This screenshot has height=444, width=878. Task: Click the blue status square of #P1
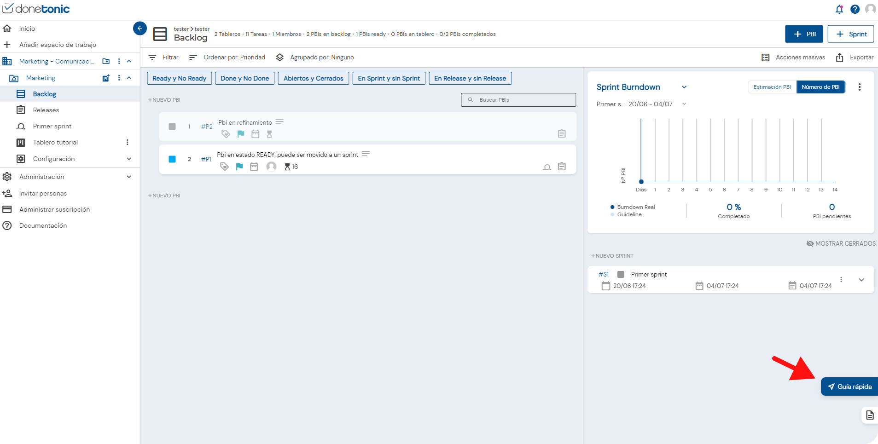coord(172,159)
